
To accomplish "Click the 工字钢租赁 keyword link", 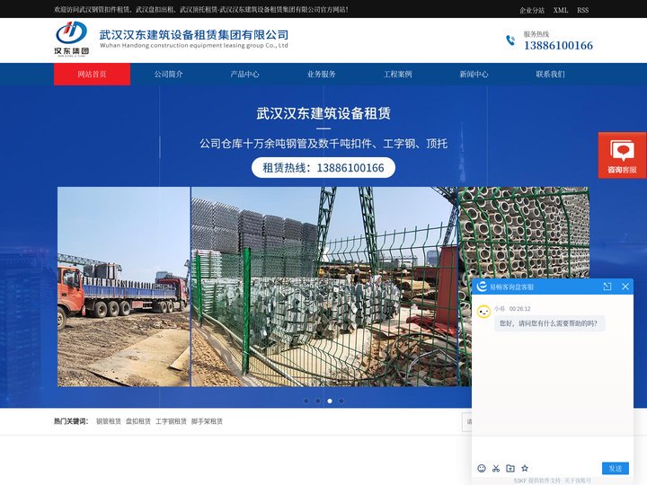I will [171, 421].
